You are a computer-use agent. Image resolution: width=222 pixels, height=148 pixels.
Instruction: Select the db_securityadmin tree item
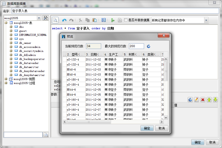[31, 51]
